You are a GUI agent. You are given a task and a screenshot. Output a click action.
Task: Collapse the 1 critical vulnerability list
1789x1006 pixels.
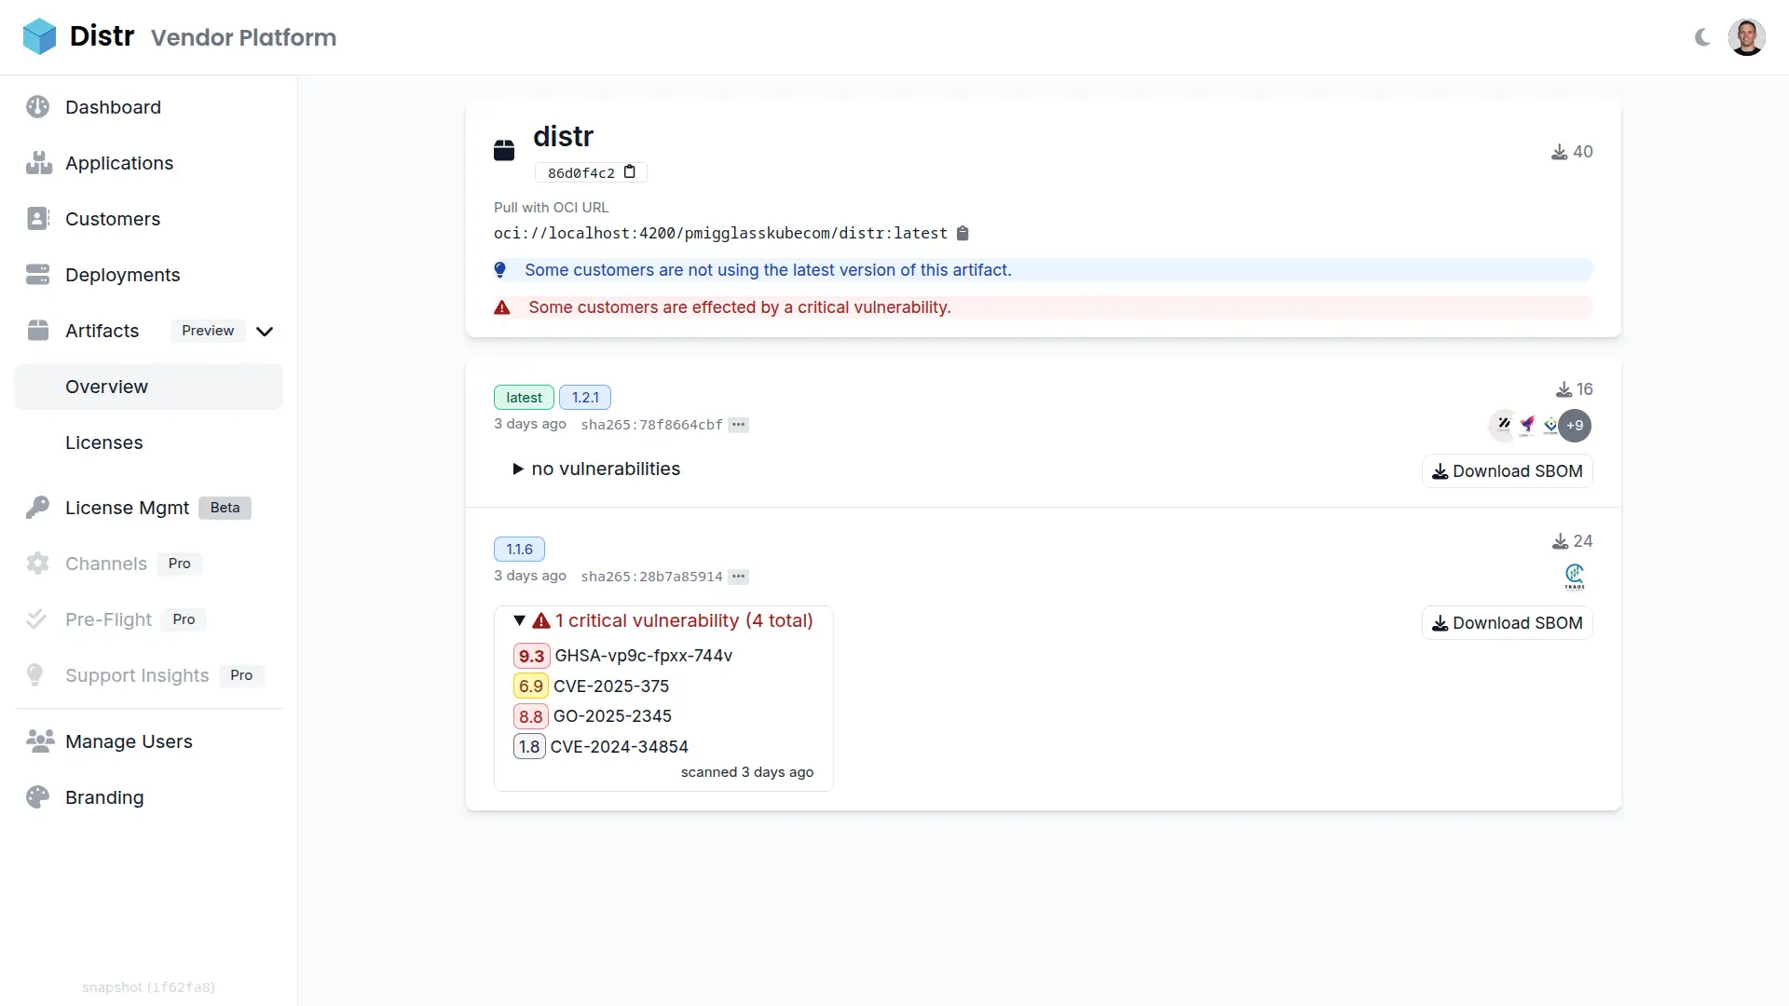pyautogui.click(x=520, y=620)
